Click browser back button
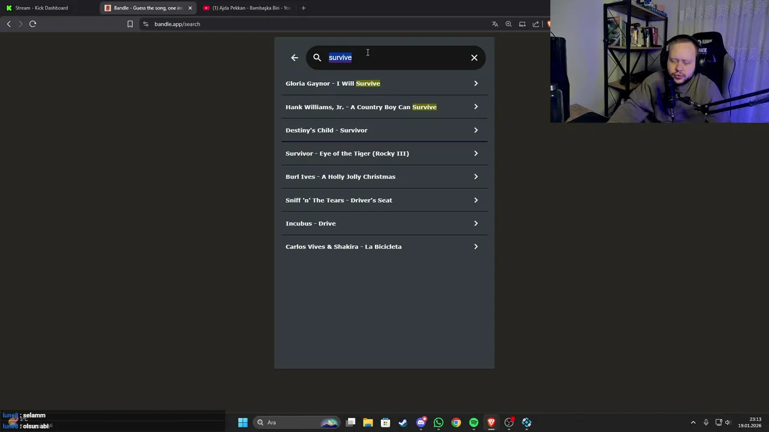 tap(8, 24)
